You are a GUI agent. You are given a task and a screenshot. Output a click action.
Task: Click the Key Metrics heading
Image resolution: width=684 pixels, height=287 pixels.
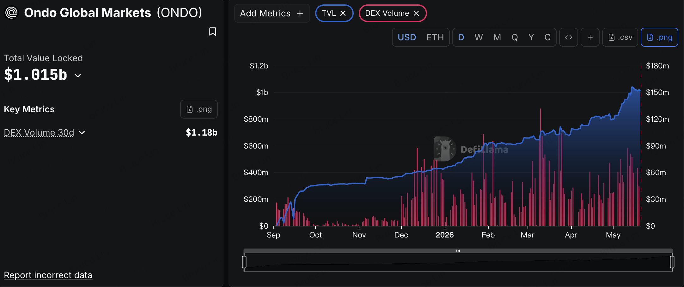(x=29, y=109)
